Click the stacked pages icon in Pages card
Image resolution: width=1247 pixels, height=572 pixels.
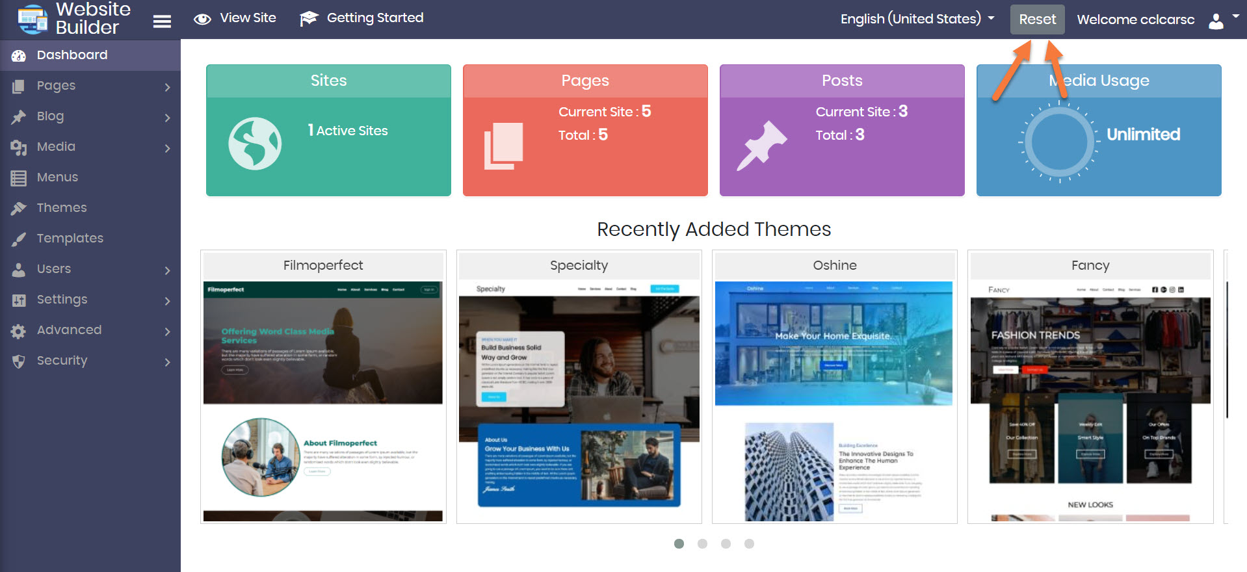click(x=503, y=146)
